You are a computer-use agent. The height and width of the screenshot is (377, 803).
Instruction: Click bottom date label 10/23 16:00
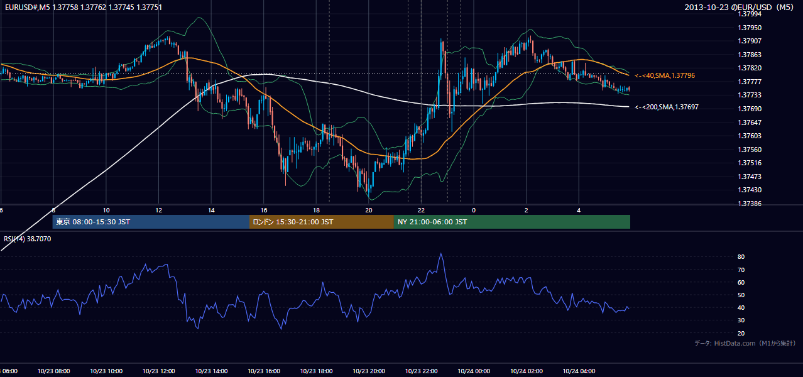pyautogui.click(x=264, y=371)
